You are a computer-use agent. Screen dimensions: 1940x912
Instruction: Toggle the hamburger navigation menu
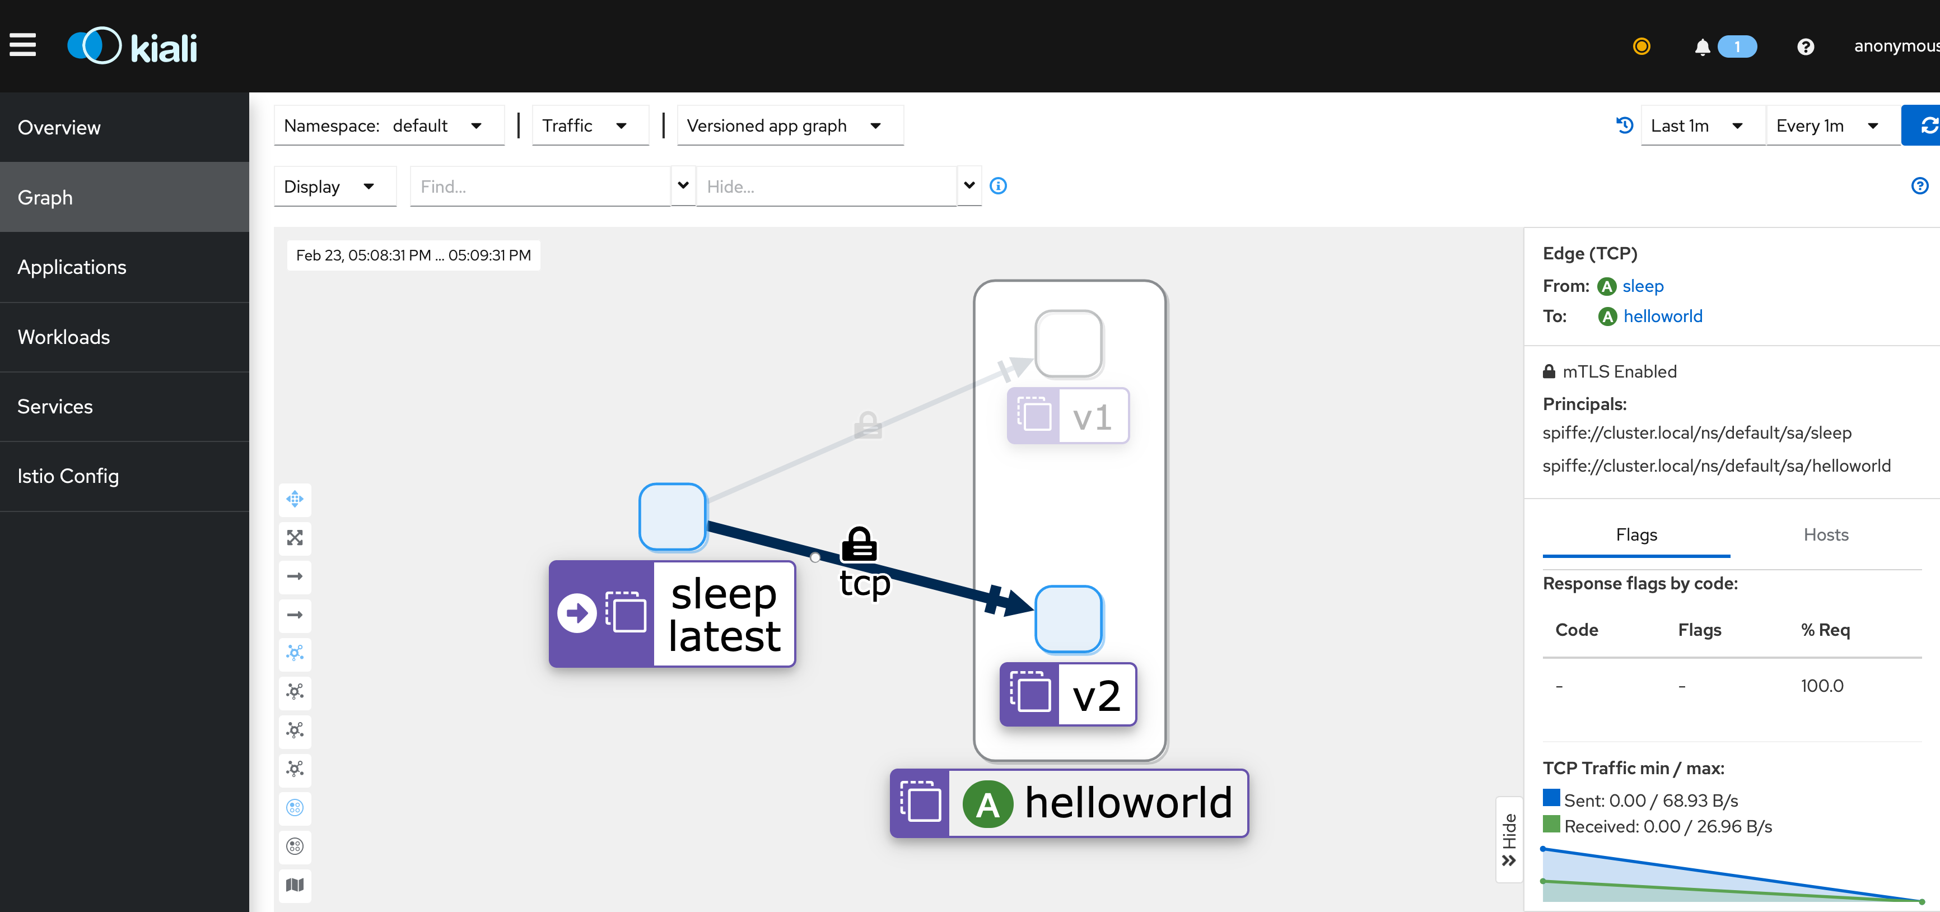pos(22,45)
